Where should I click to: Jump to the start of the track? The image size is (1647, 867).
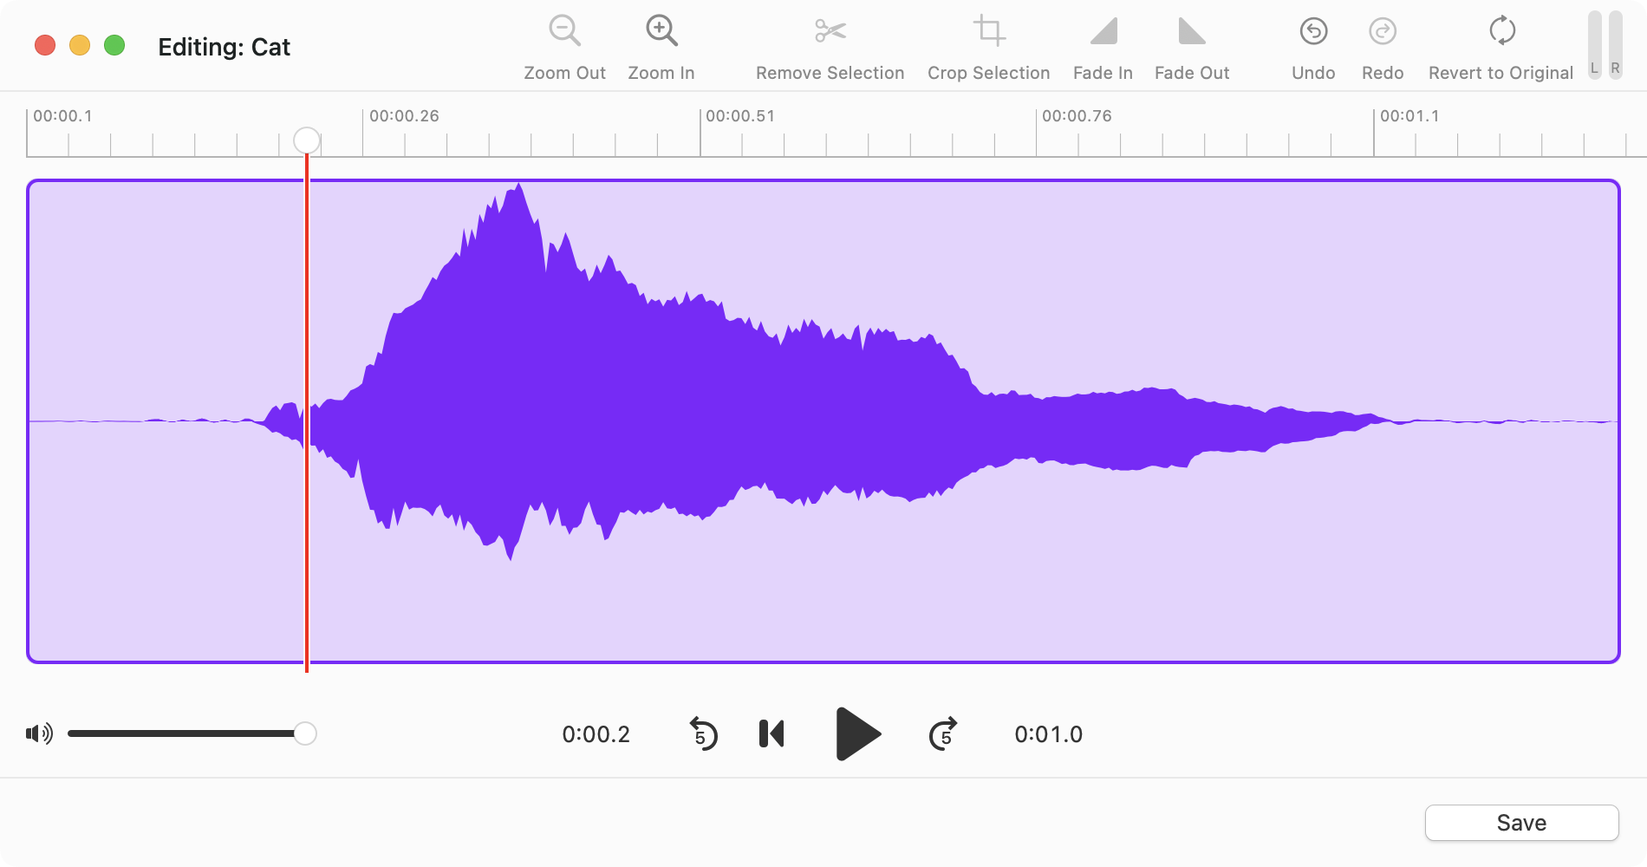click(x=771, y=734)
